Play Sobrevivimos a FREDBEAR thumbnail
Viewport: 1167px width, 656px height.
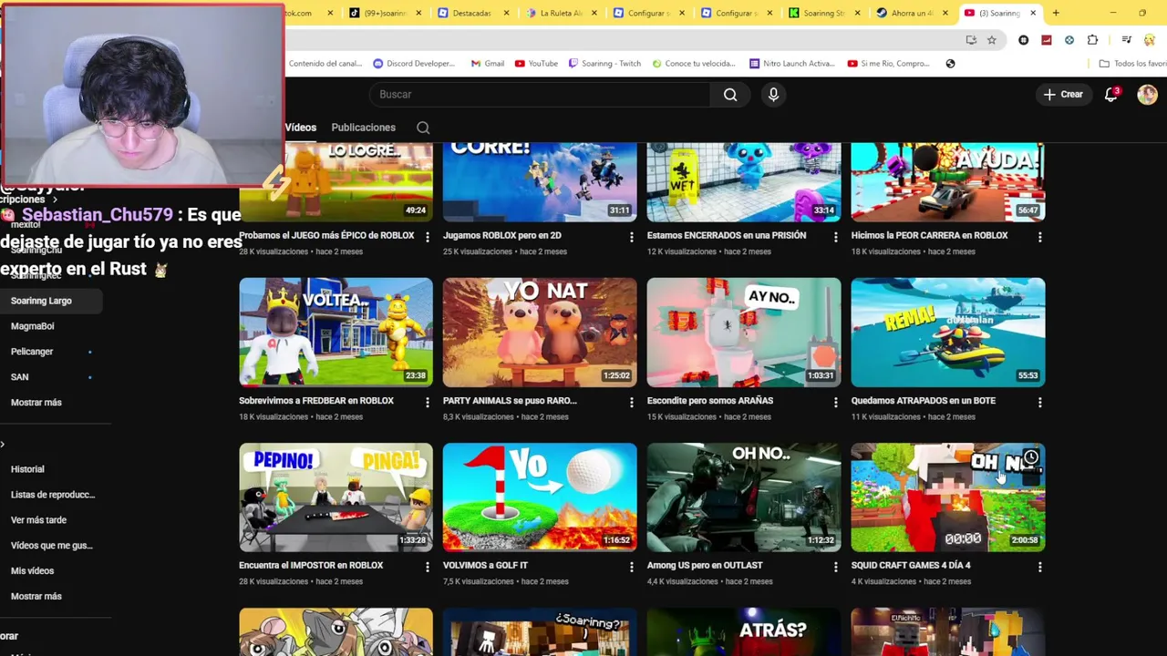336,333
